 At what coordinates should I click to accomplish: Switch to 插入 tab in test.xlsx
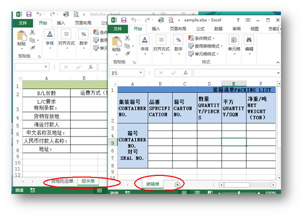pyautogui.click(x=61, y=23)
